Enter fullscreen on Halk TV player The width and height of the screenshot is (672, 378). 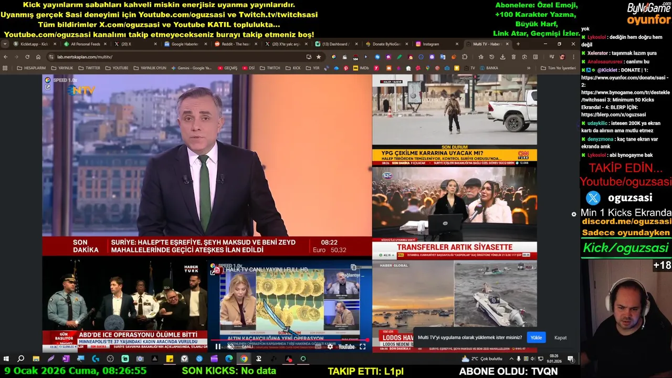tap(362, 346)
